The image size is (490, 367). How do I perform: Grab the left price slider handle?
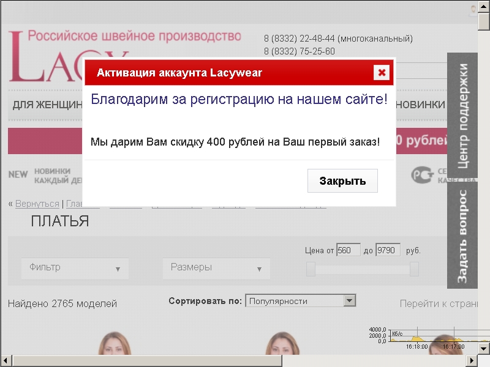[311, 269]
